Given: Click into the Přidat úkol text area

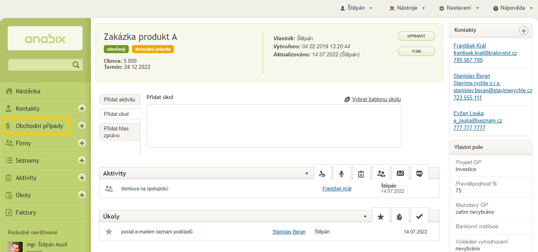Looking at the screenshot, I should click(274, 126).
